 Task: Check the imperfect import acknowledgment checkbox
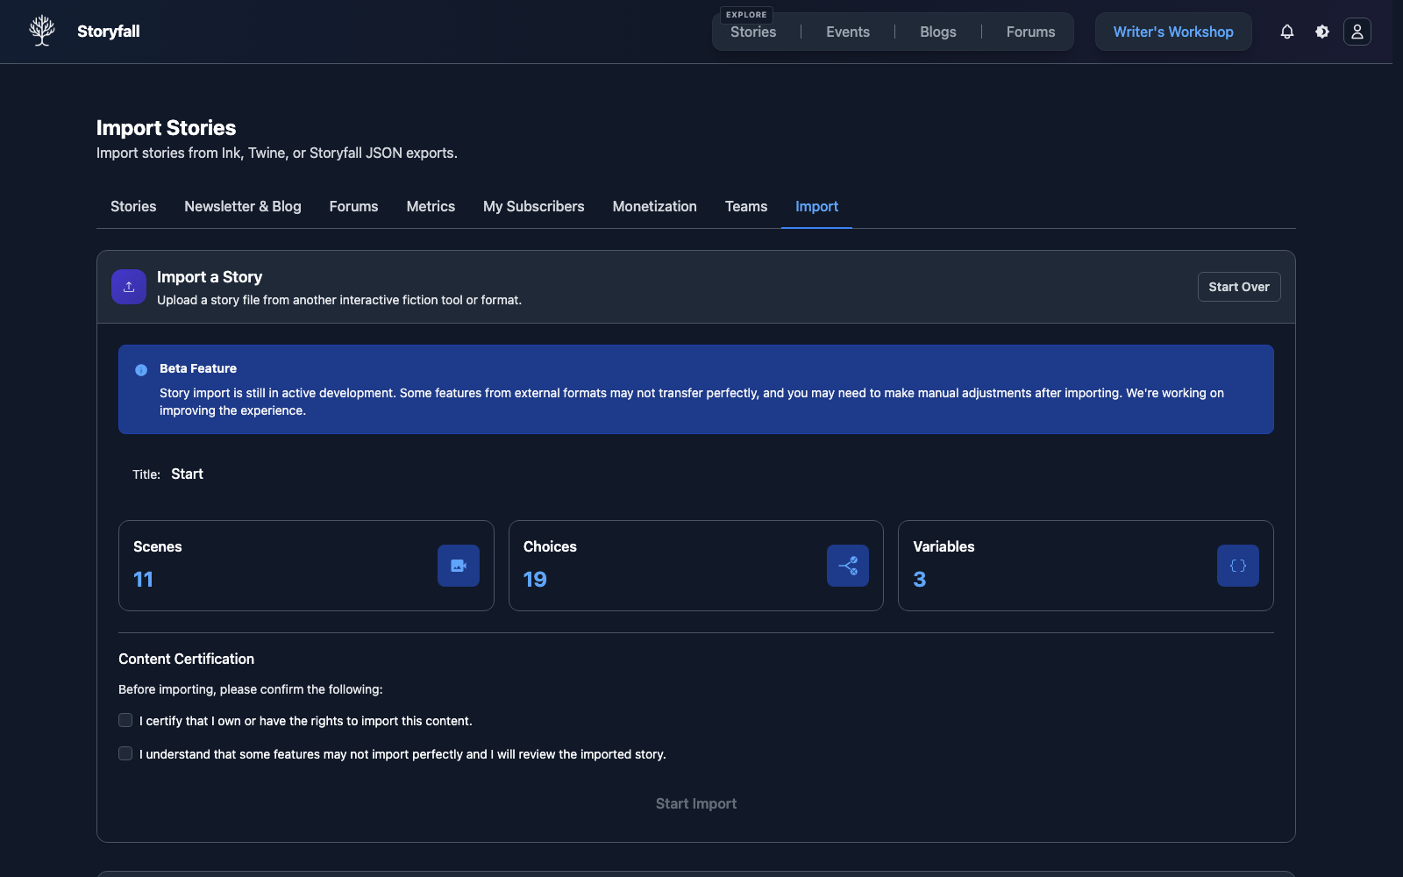click(125, 753)
